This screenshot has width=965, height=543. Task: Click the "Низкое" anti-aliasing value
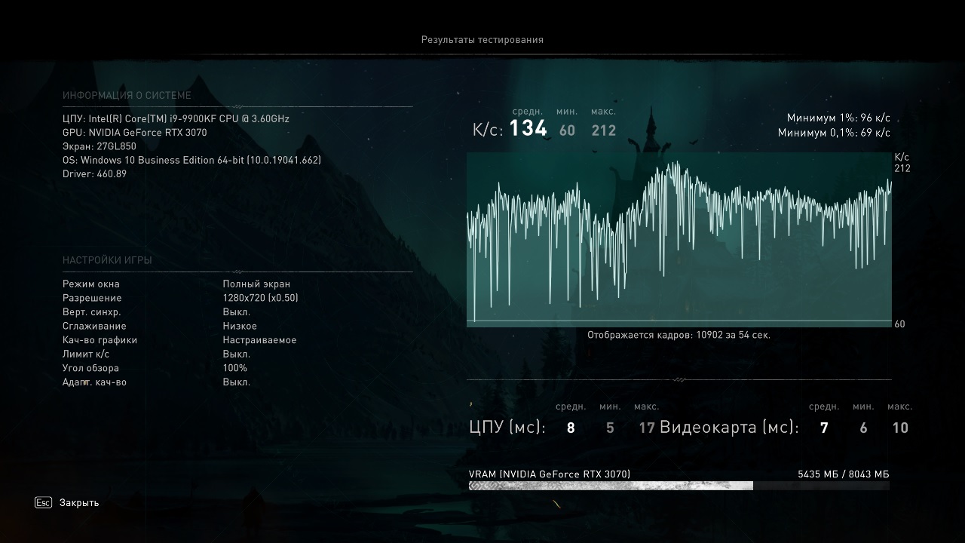tap(240, 327)
